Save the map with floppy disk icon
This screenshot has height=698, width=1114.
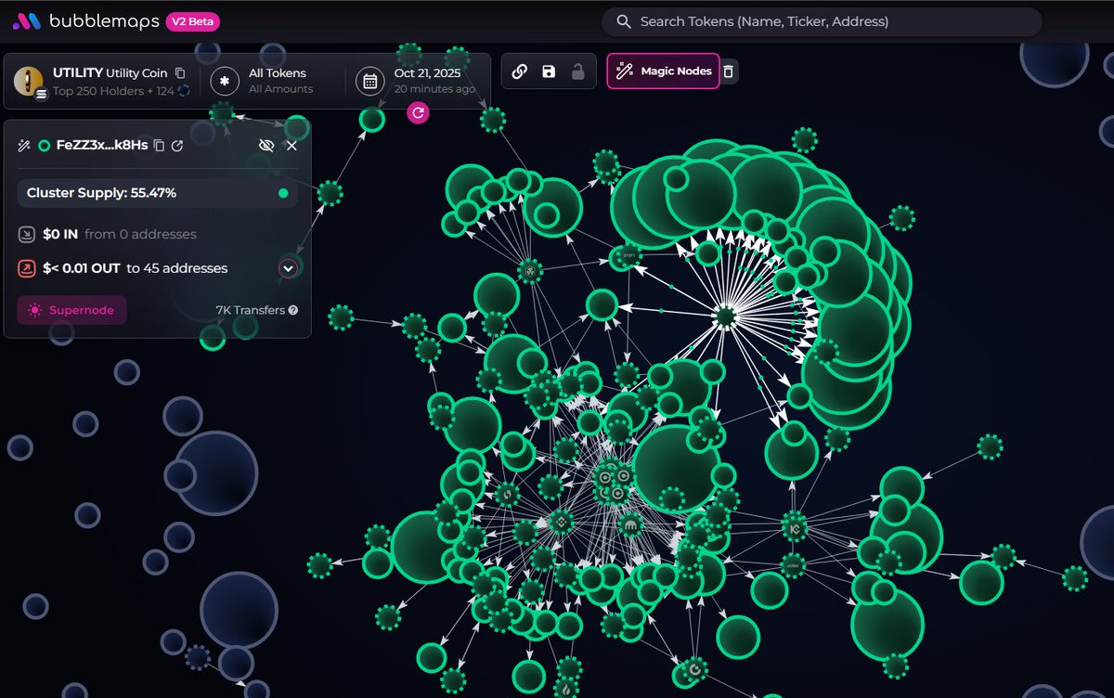point(549,71)
